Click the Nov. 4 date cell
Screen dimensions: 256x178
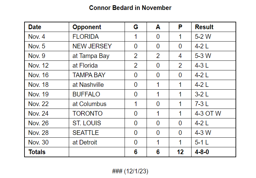pos(47,37)
